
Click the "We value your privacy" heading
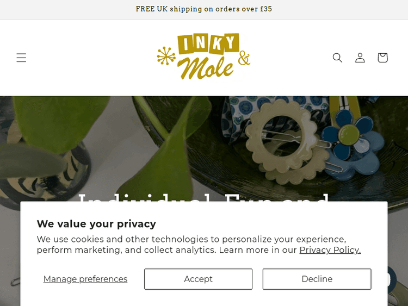[x=96, y=223]
